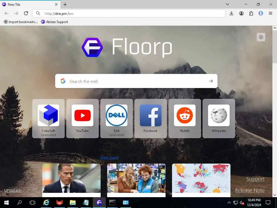Open the network tray icon
The image size is (277, 208).
pos(236,203)
